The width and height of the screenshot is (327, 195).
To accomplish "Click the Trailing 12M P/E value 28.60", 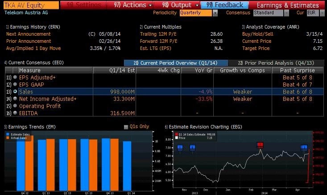I will click(216, 34).
